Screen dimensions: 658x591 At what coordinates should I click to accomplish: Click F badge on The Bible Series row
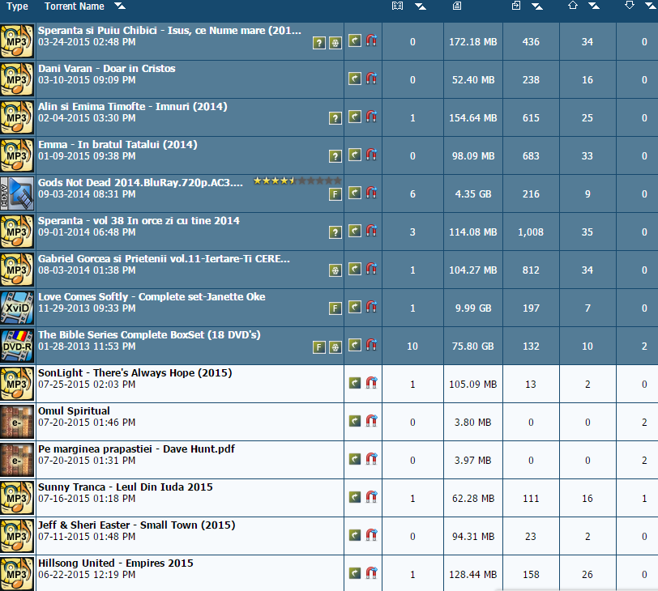pos(319,347)
